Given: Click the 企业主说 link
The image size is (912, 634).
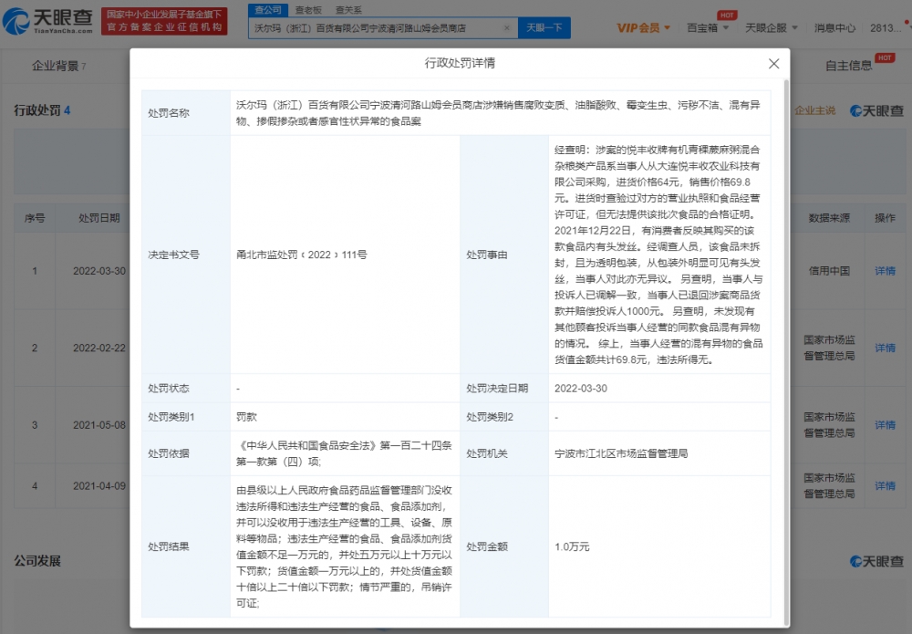Looking at the screenshot, I should coord(814,110).
